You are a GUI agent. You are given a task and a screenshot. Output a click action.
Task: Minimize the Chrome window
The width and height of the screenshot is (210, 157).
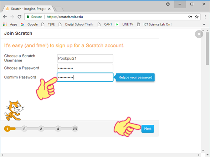(x=180, y=4)
